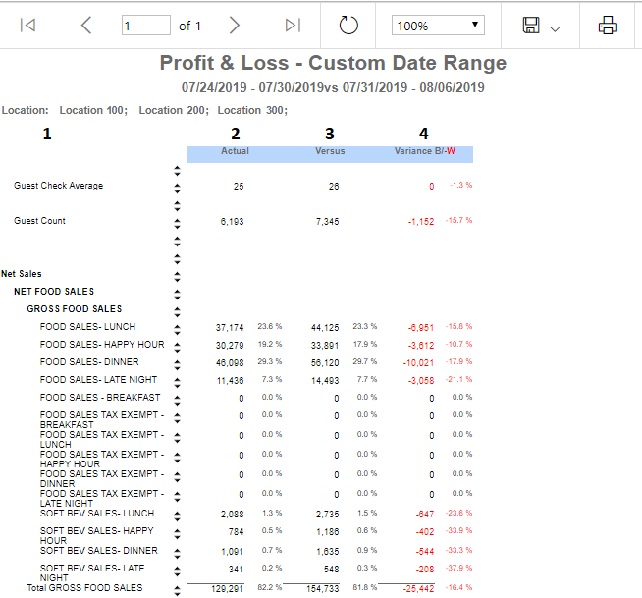Screen dimensions: 642x598
Task: Click the Total GROSS FOOD SALES label
Action: (84, 588)
